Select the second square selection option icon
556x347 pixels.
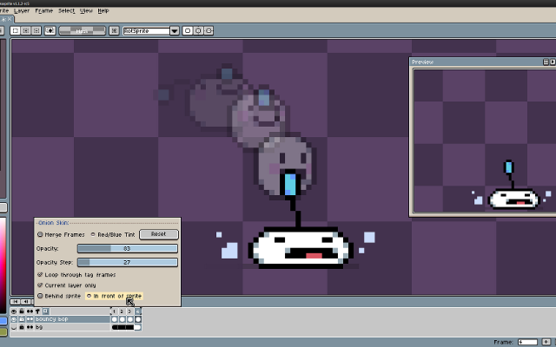(x=198, y=31)
